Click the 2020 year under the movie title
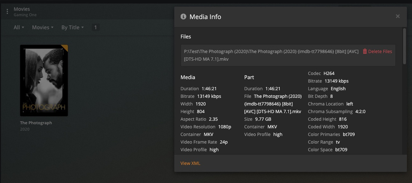 [25, 129]
